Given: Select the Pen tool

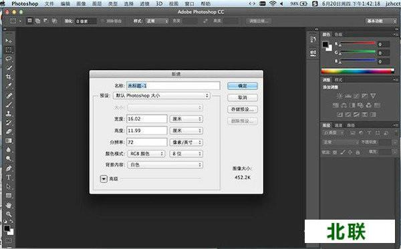Looking at the screenshot, I should [9, 168].
